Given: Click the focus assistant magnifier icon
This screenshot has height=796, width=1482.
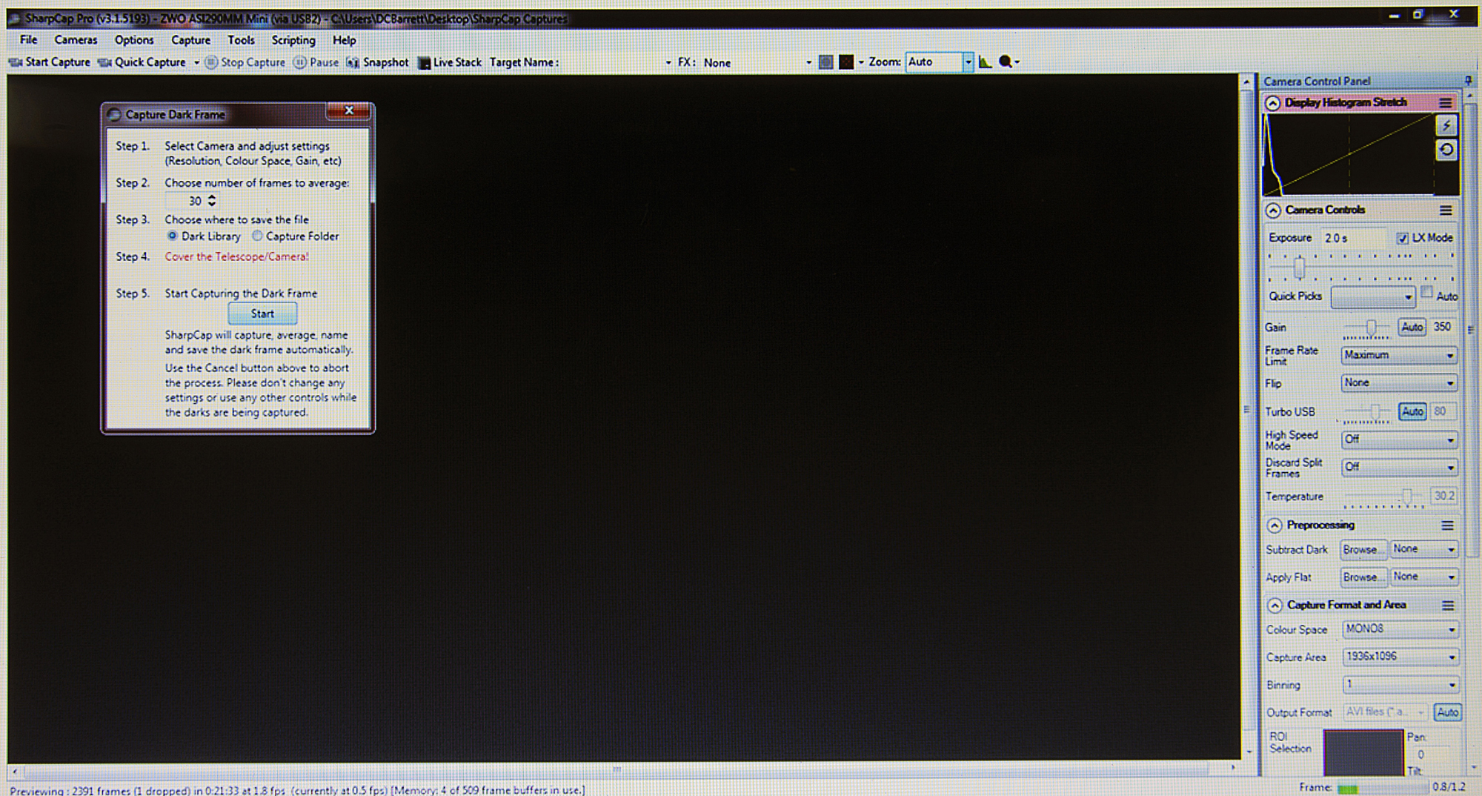Looking at the screenshot, I should (x=1006, y=62).
